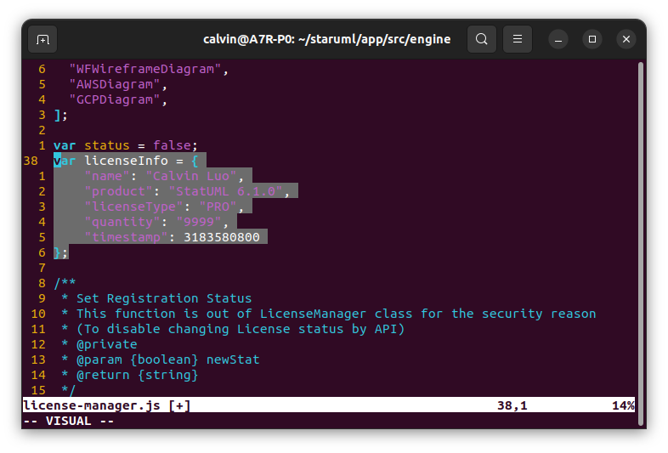Click the word security in the comment
668x453 pixels.
pos(512,314)
